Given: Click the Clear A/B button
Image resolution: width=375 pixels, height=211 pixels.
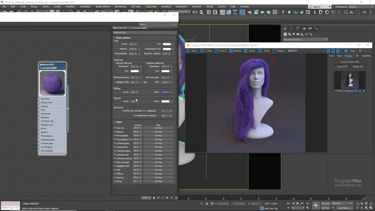Looking at the screenshot, I should coord(342,66).
